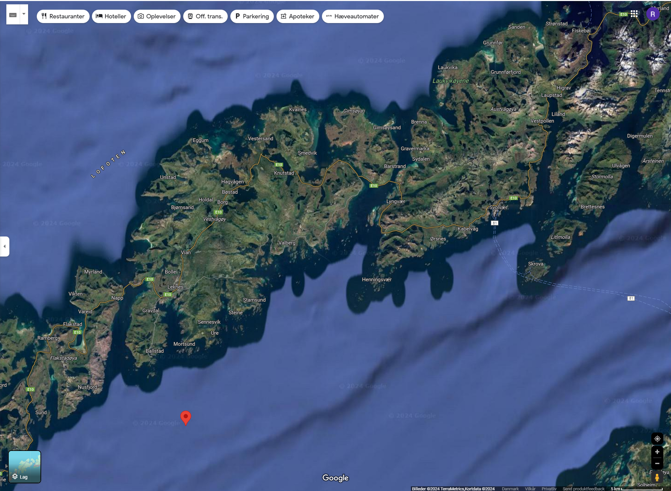Filter map by Oplevelser
The height and width of the screenshot is (491, 671).
(157, 16)
